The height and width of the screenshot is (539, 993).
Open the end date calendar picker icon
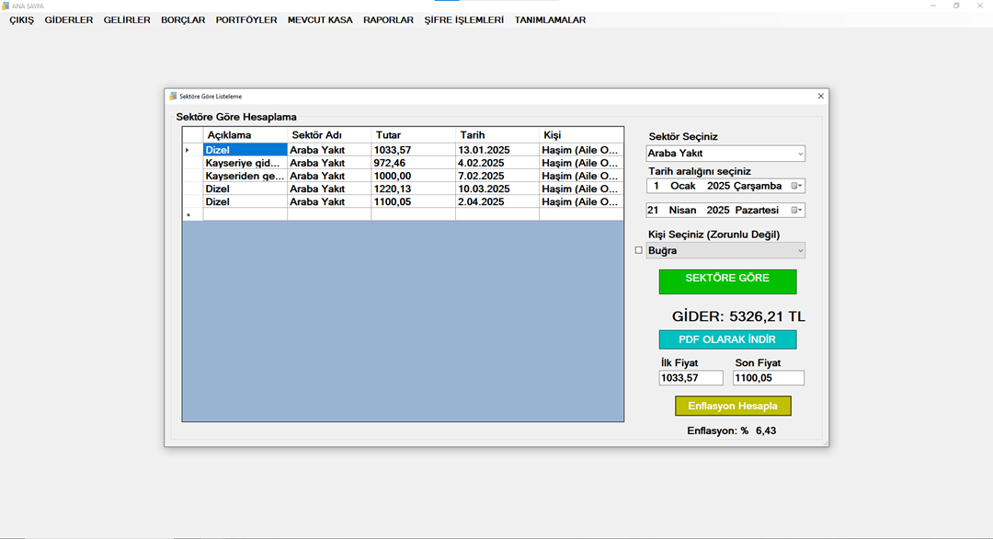pos(796,210)
